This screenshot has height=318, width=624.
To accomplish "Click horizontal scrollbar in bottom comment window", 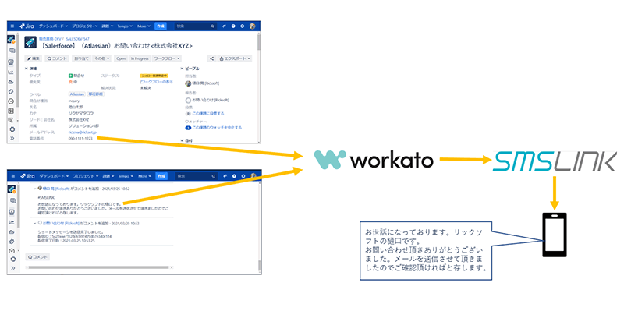I will point(99,267).
